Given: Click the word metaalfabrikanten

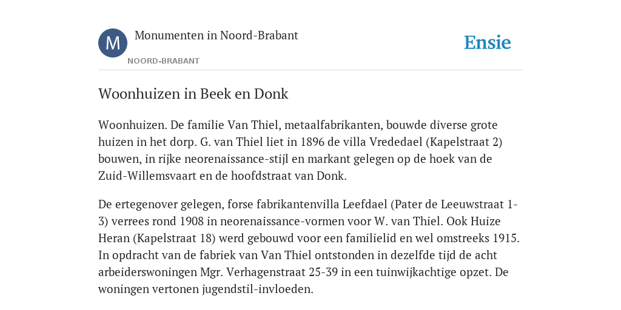Looking at the screenshot, I should coord(334,125).
